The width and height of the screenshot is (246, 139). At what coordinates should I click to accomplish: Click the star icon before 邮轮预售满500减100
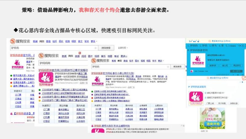(206, 93)
